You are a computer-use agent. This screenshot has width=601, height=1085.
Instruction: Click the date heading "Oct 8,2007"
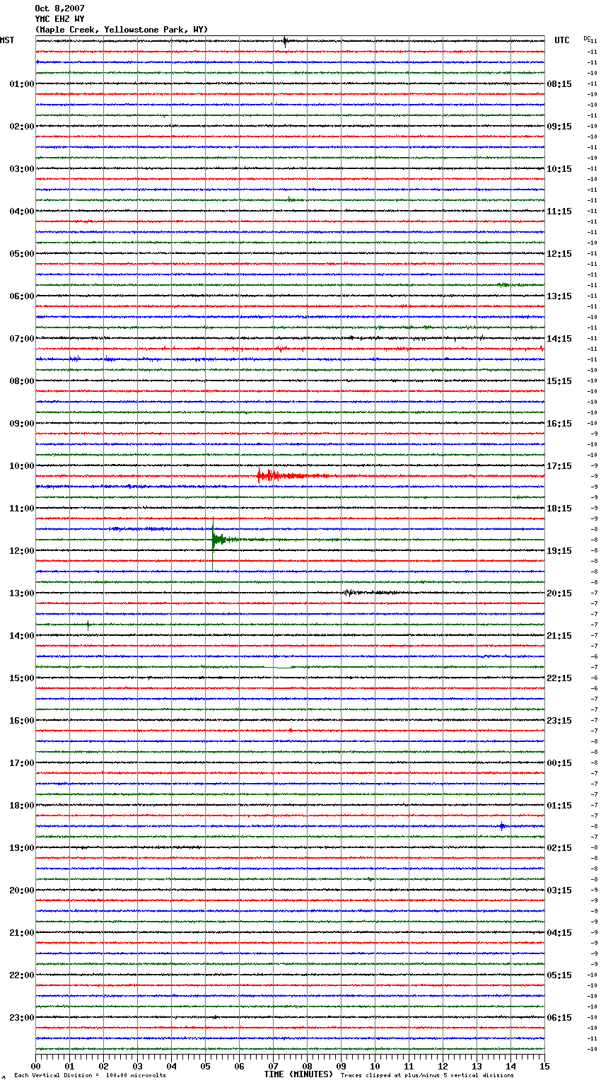click(x=59, y=8)
